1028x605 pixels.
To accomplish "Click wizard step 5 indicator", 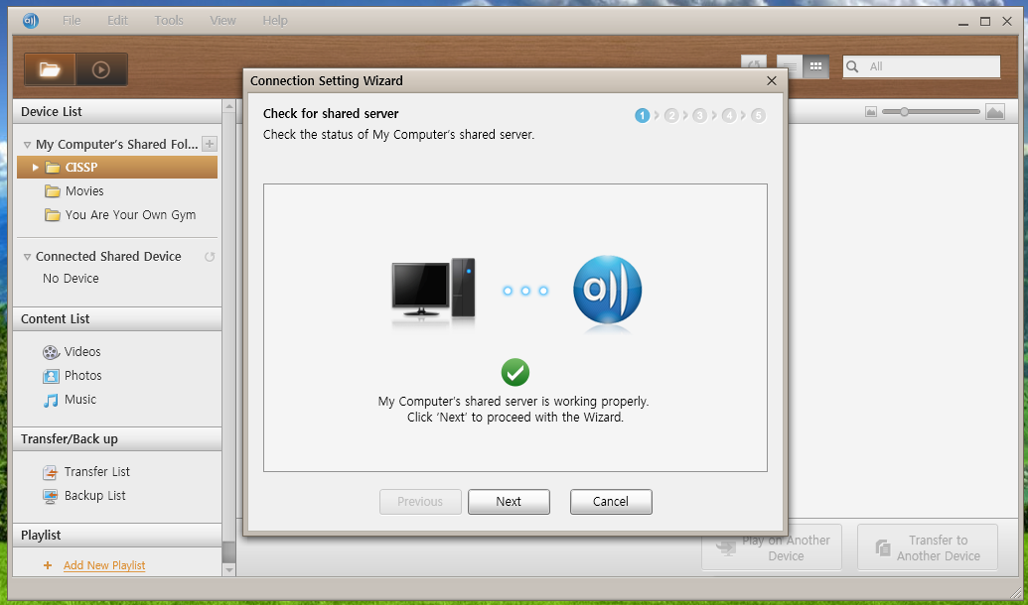I will 758,116.
